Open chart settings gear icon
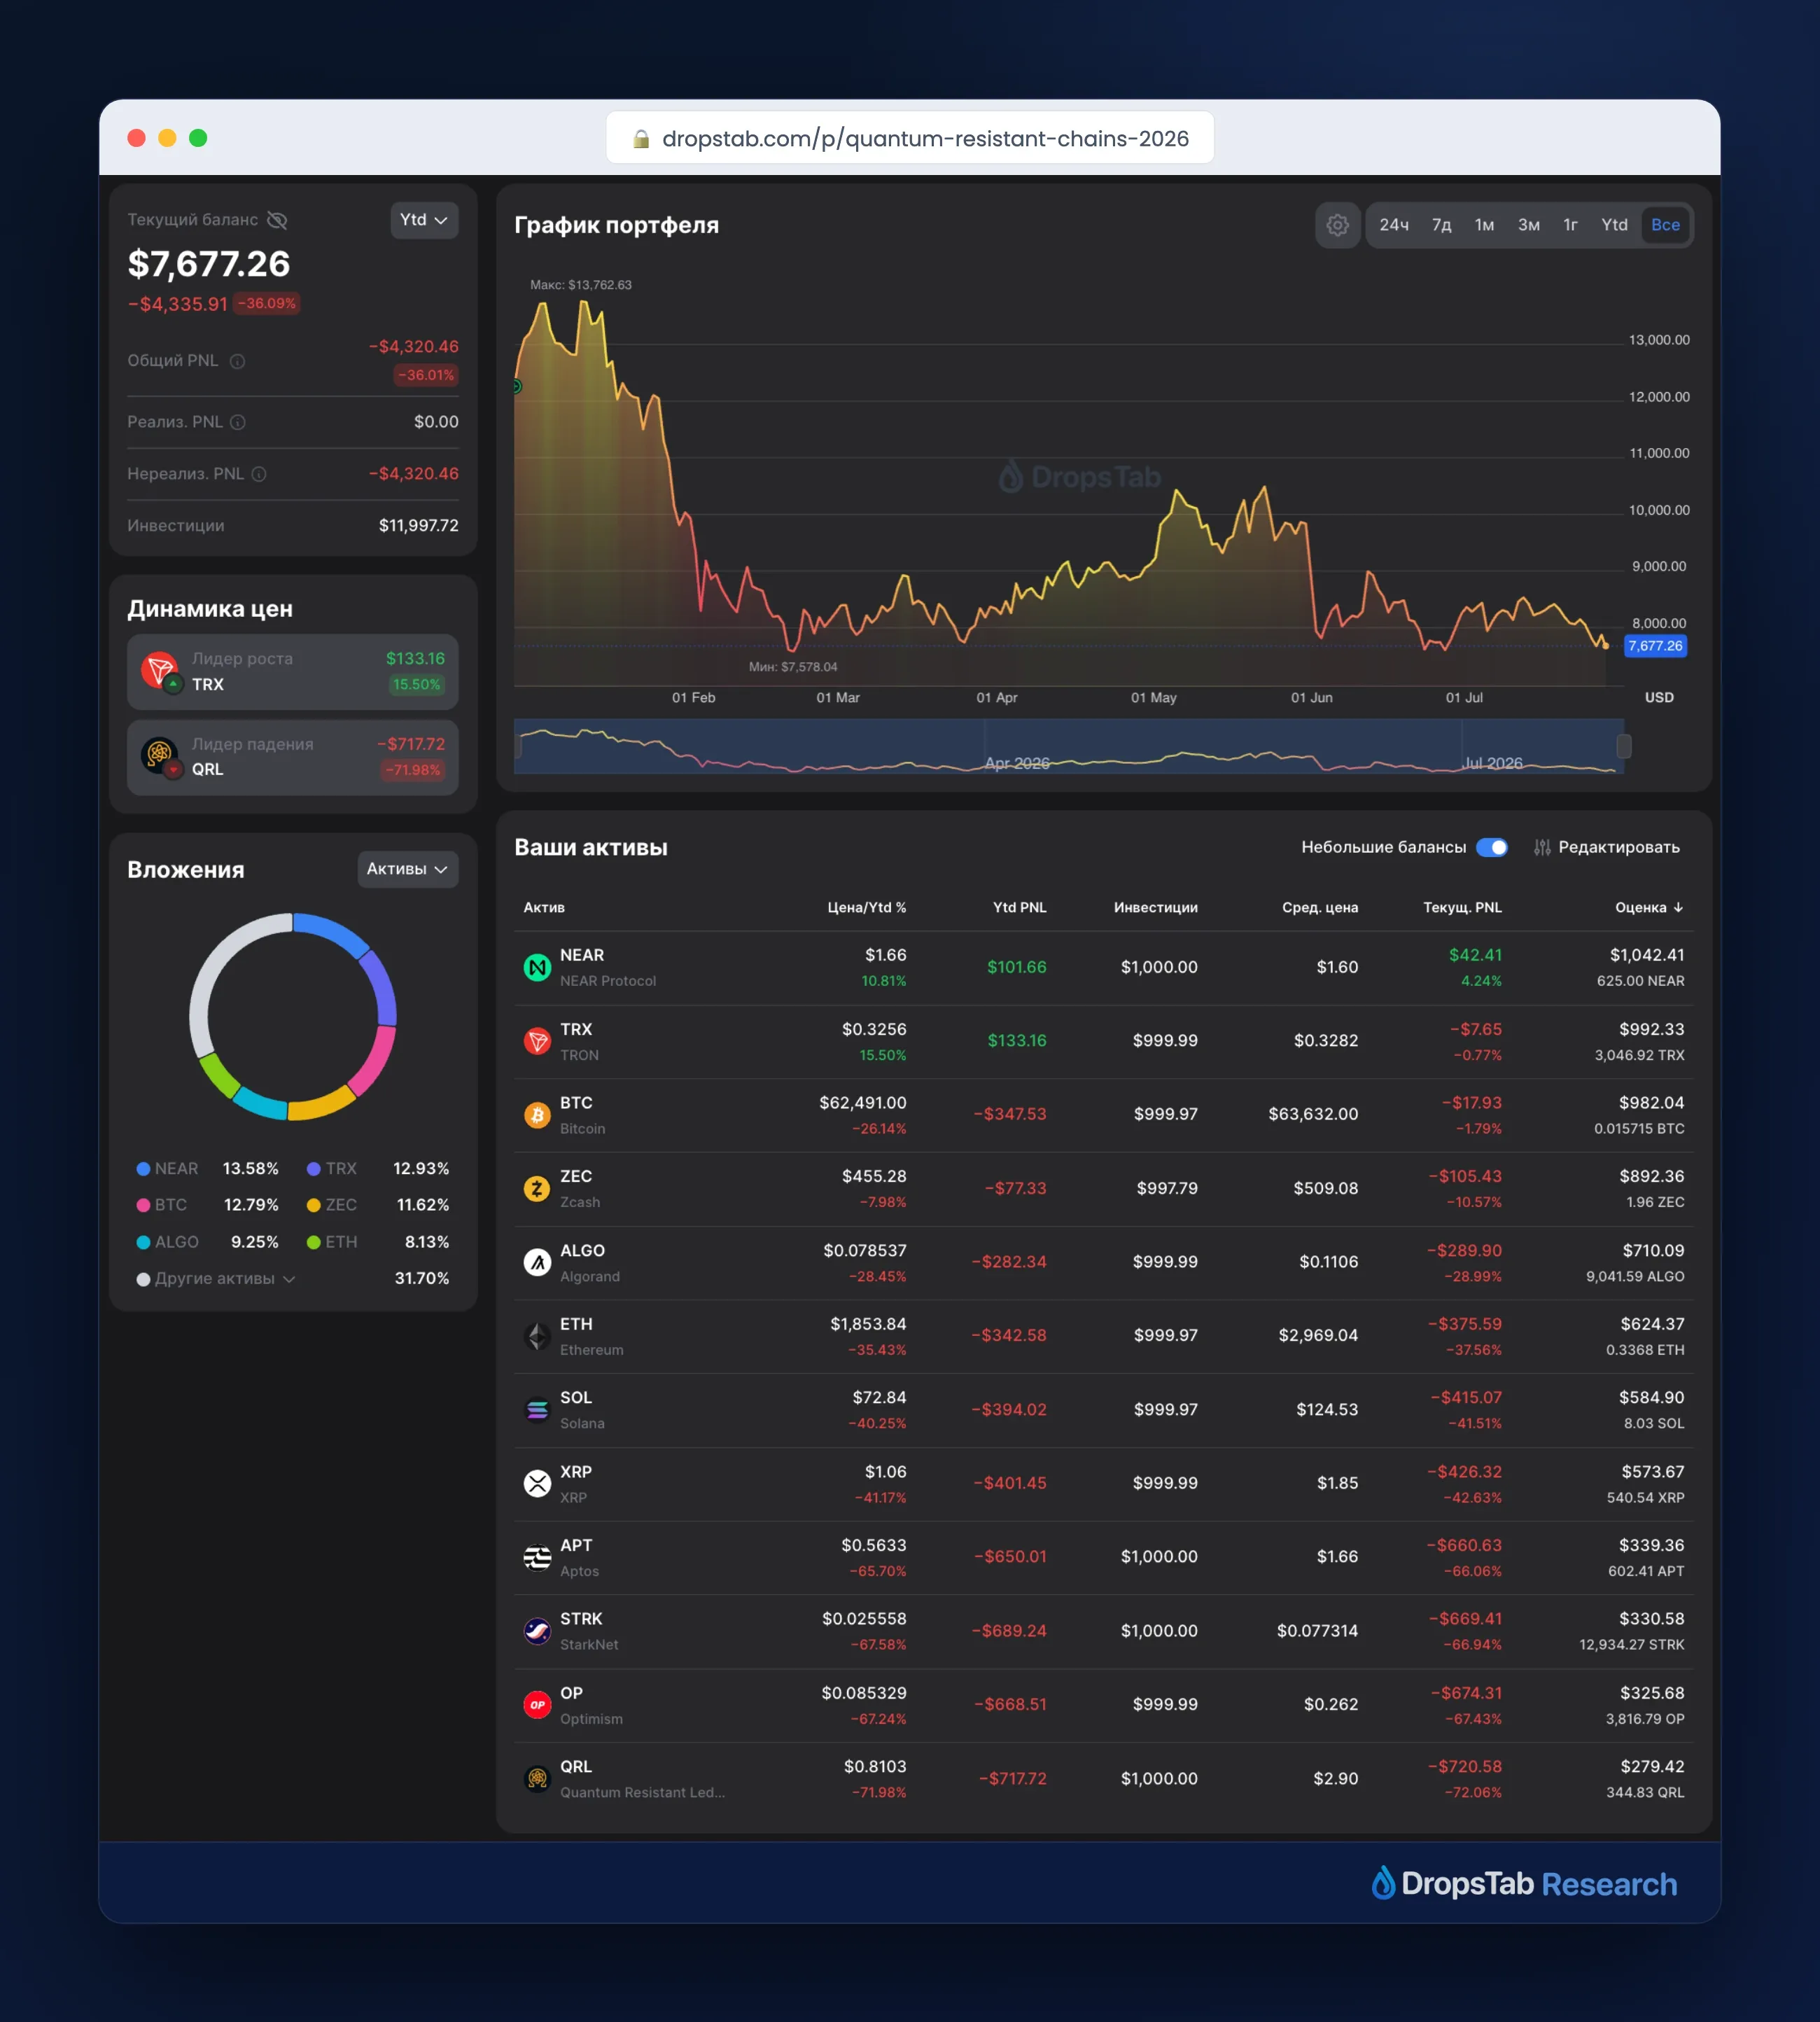 coord(1337,225)
